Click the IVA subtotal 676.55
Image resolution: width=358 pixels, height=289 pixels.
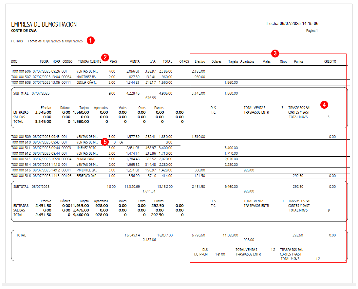click(x=151, y=98)
